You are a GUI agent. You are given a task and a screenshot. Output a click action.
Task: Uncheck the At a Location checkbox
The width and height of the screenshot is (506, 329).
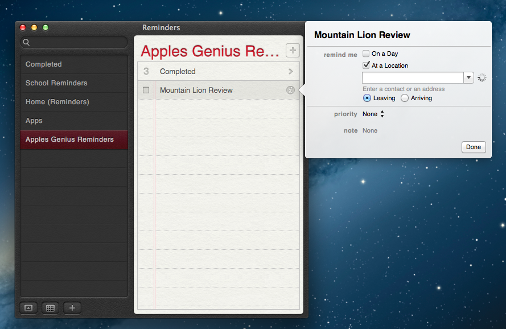coord(367,65)
